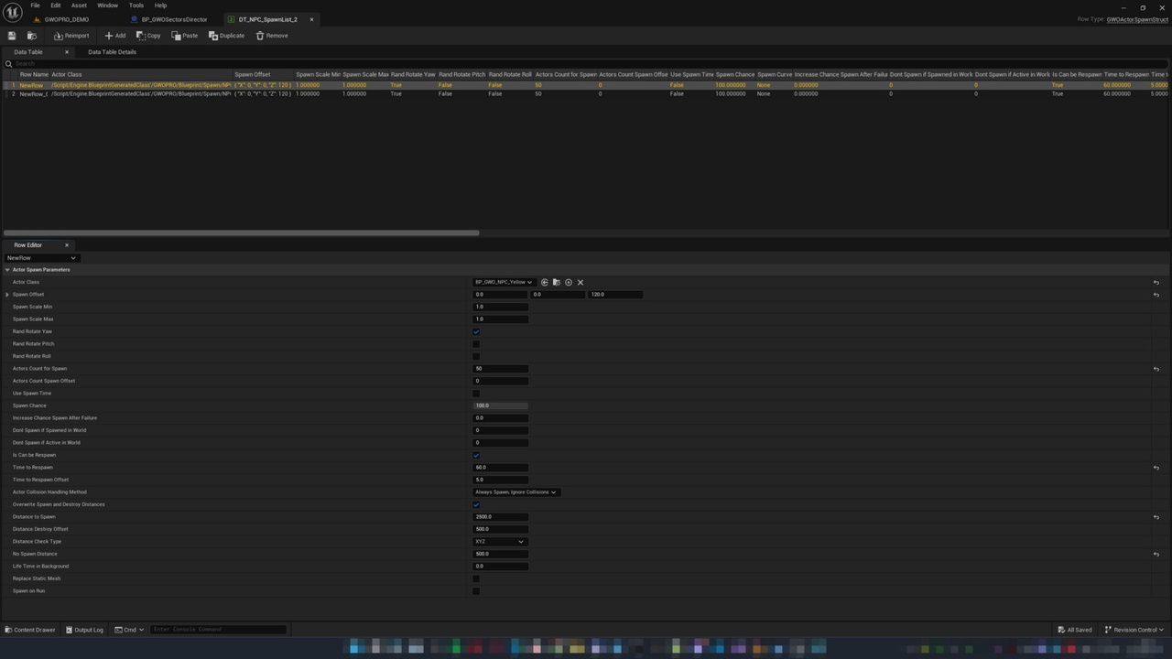Toggle the Rand Rotate Yaw checkbox

tap(476, 332)
